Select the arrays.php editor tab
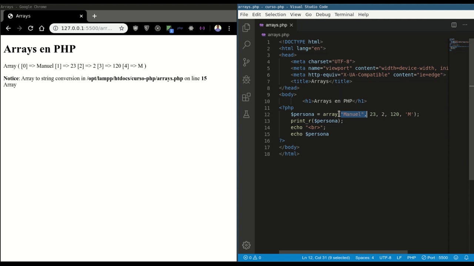The height and width of the screenshot is (266, 474). [276, 25]
